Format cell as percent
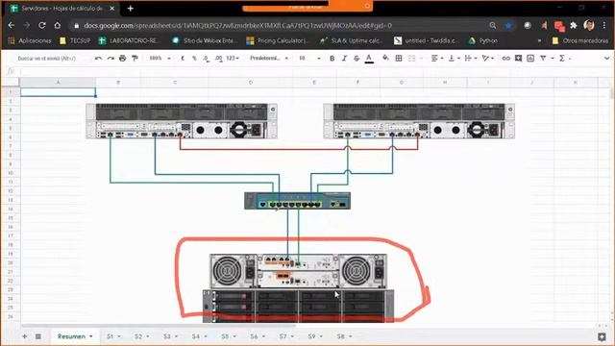 194,58
